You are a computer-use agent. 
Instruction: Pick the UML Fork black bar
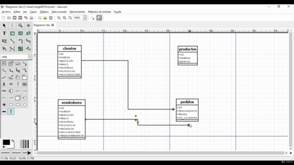coord(4,112)
